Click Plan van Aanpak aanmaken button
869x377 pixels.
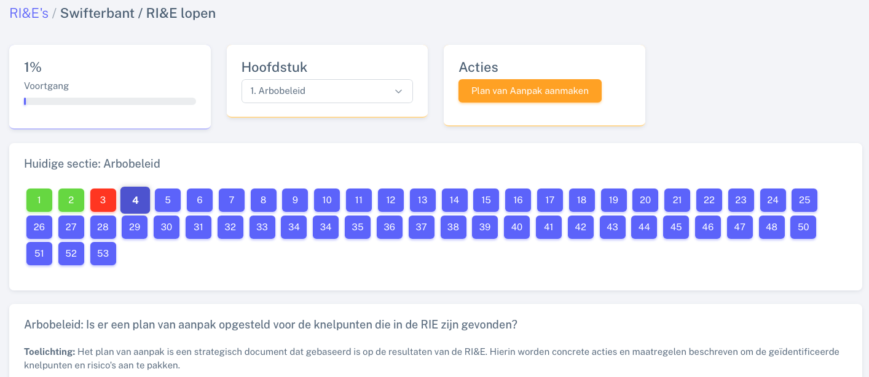click(x=530, y=91)
